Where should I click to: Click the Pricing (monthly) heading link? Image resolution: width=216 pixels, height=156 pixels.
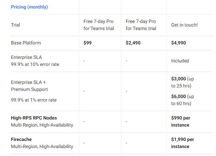pyautogui.click(x=29, y=7)
